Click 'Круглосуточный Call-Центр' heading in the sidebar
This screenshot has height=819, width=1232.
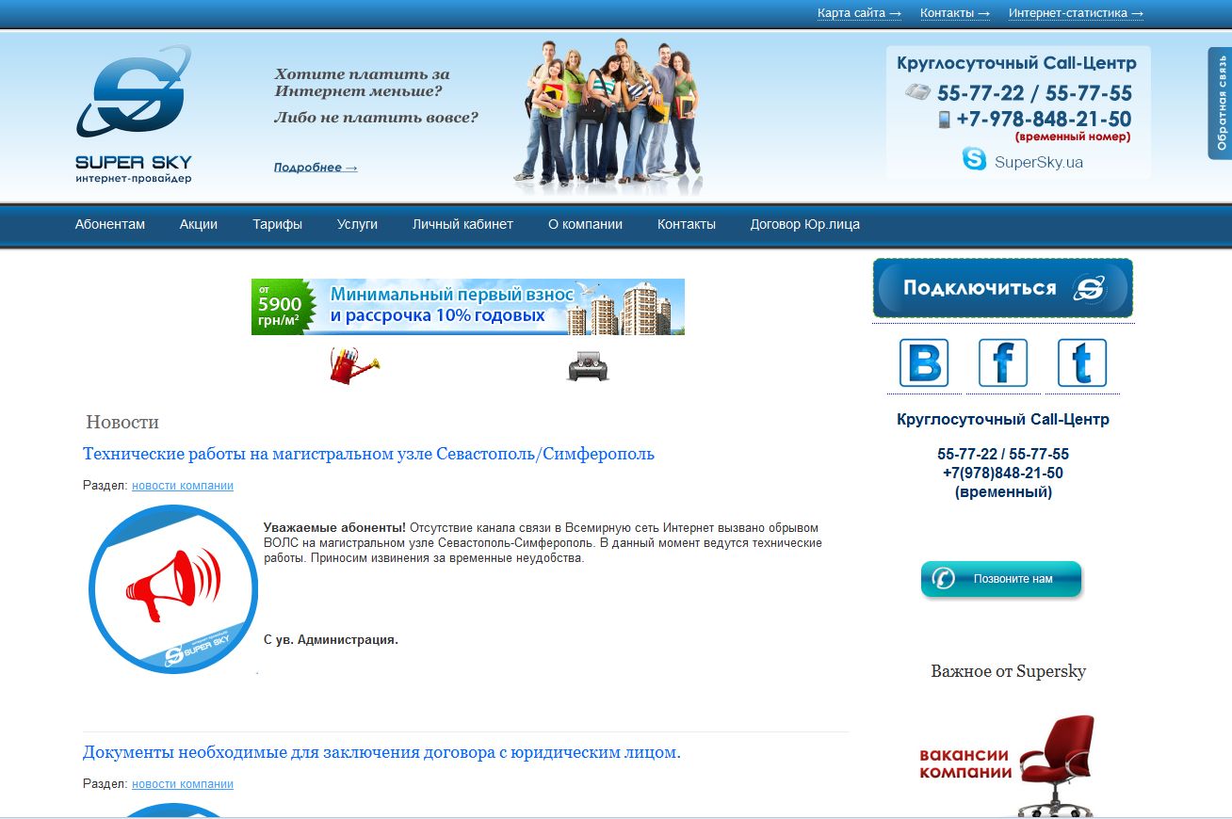coord(1003,419)
